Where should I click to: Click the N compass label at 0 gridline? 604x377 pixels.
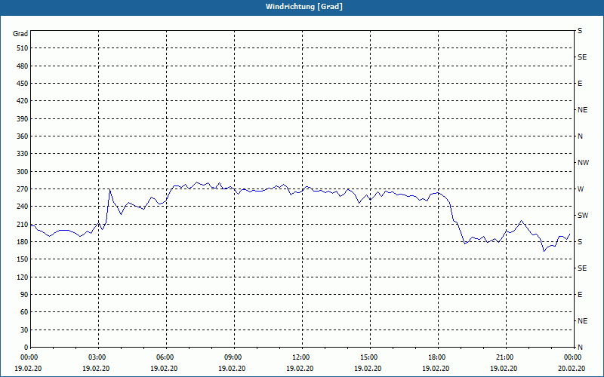(580, 348)
